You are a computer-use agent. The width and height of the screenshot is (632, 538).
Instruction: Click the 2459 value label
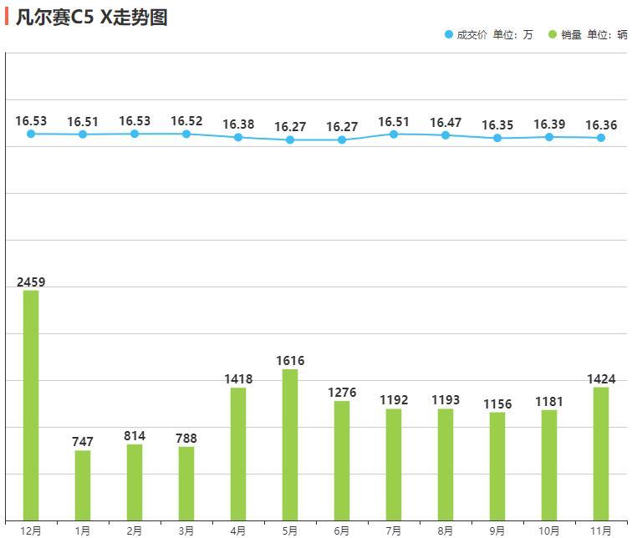click(31, 282)
